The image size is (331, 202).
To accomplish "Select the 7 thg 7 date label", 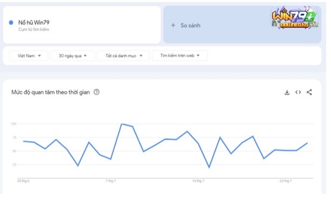I will point(111,181).
